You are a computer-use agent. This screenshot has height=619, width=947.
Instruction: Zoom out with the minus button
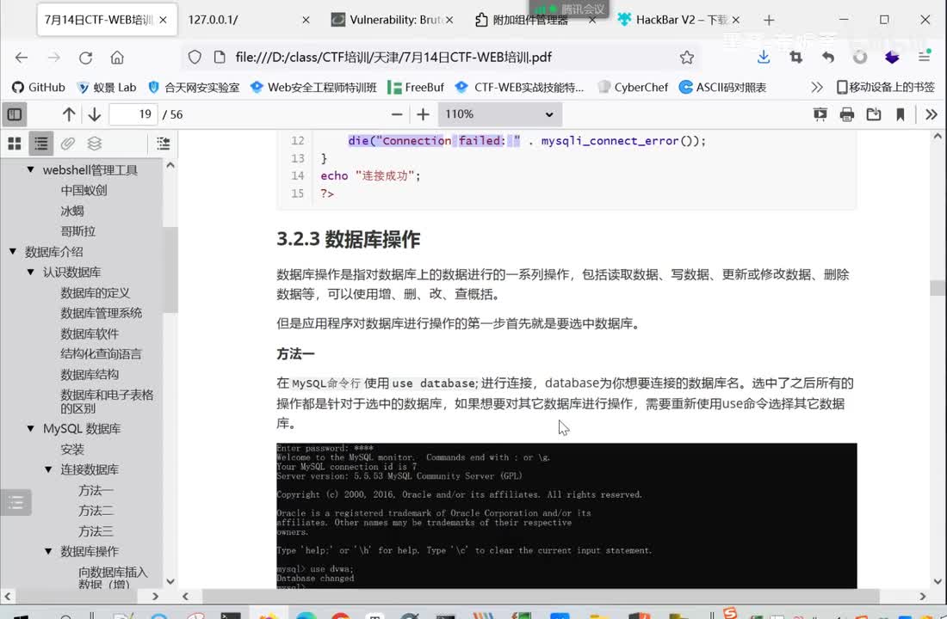pyautogui.click(x=397, y=114)
